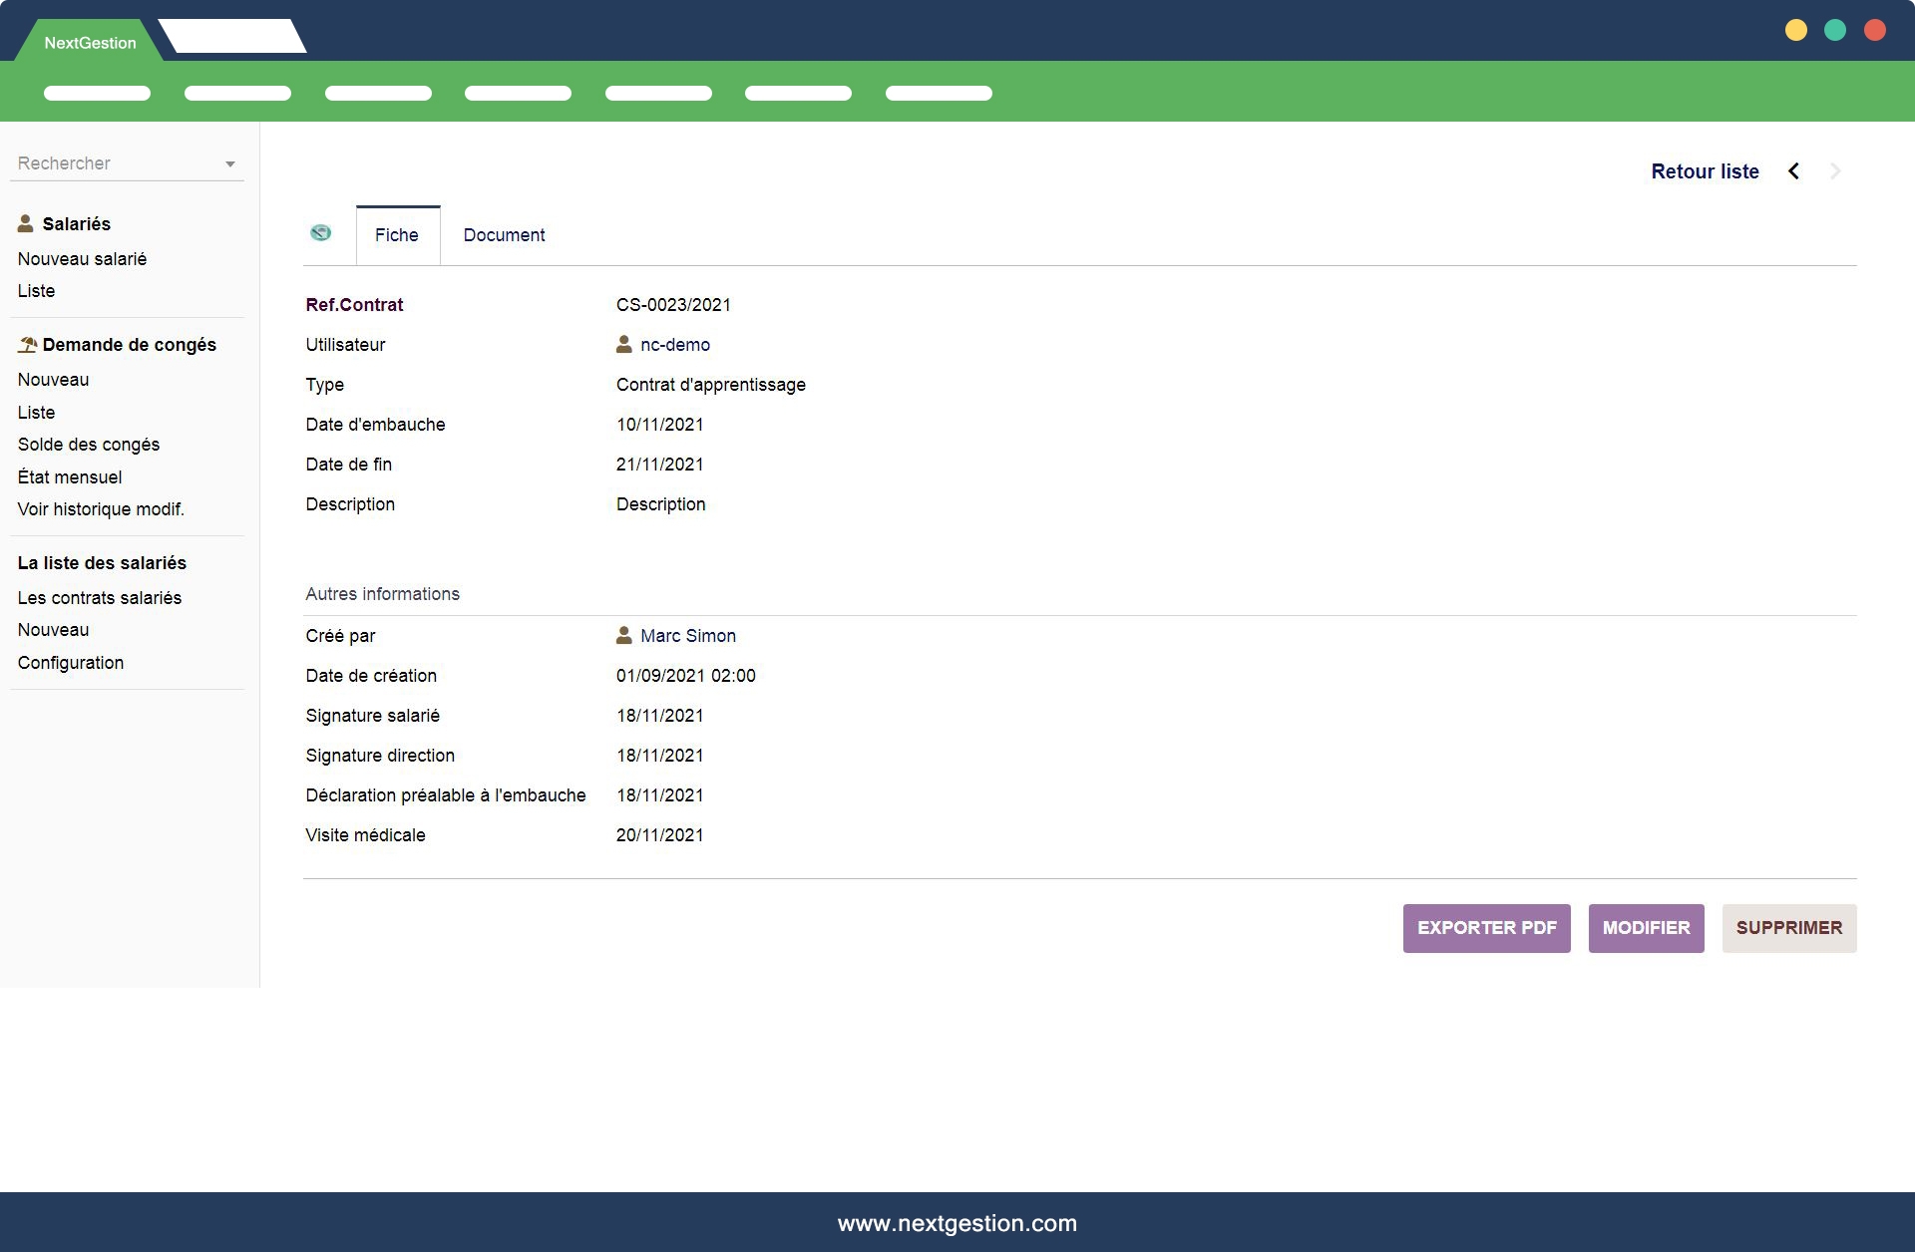
Task: Click the NextGestion window tab
Action: click(x=90, y=43)
